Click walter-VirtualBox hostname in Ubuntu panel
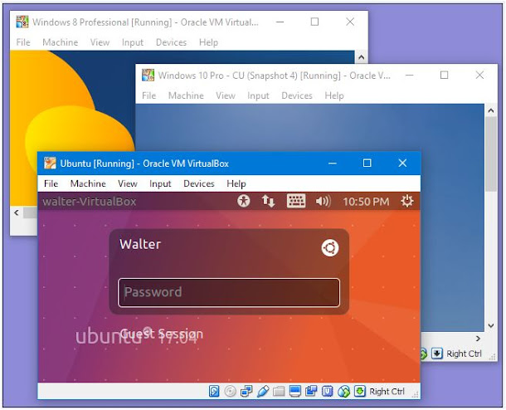The width and height of the screenshot is (506, 410). [90, 202]
